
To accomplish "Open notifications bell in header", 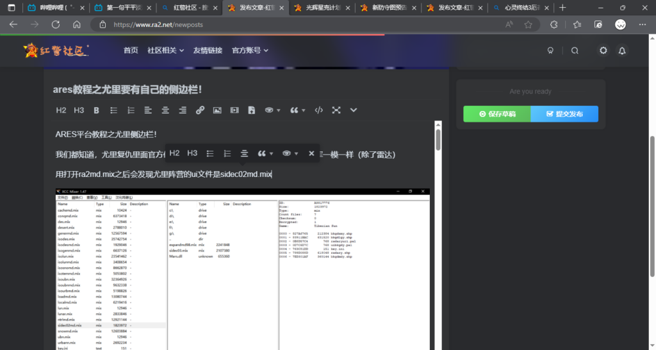I will 622,51.
